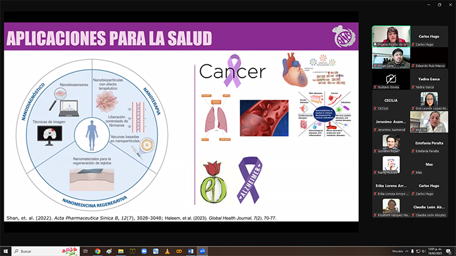Select the Max participant tile

[429, 165]
